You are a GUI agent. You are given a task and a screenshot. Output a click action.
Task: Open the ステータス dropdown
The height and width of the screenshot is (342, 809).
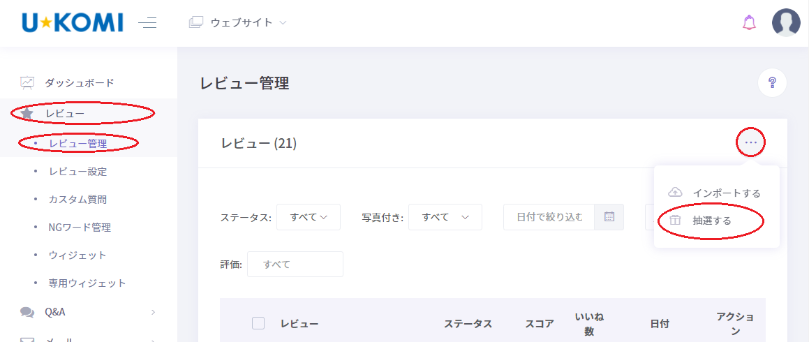tap(309, 217)
